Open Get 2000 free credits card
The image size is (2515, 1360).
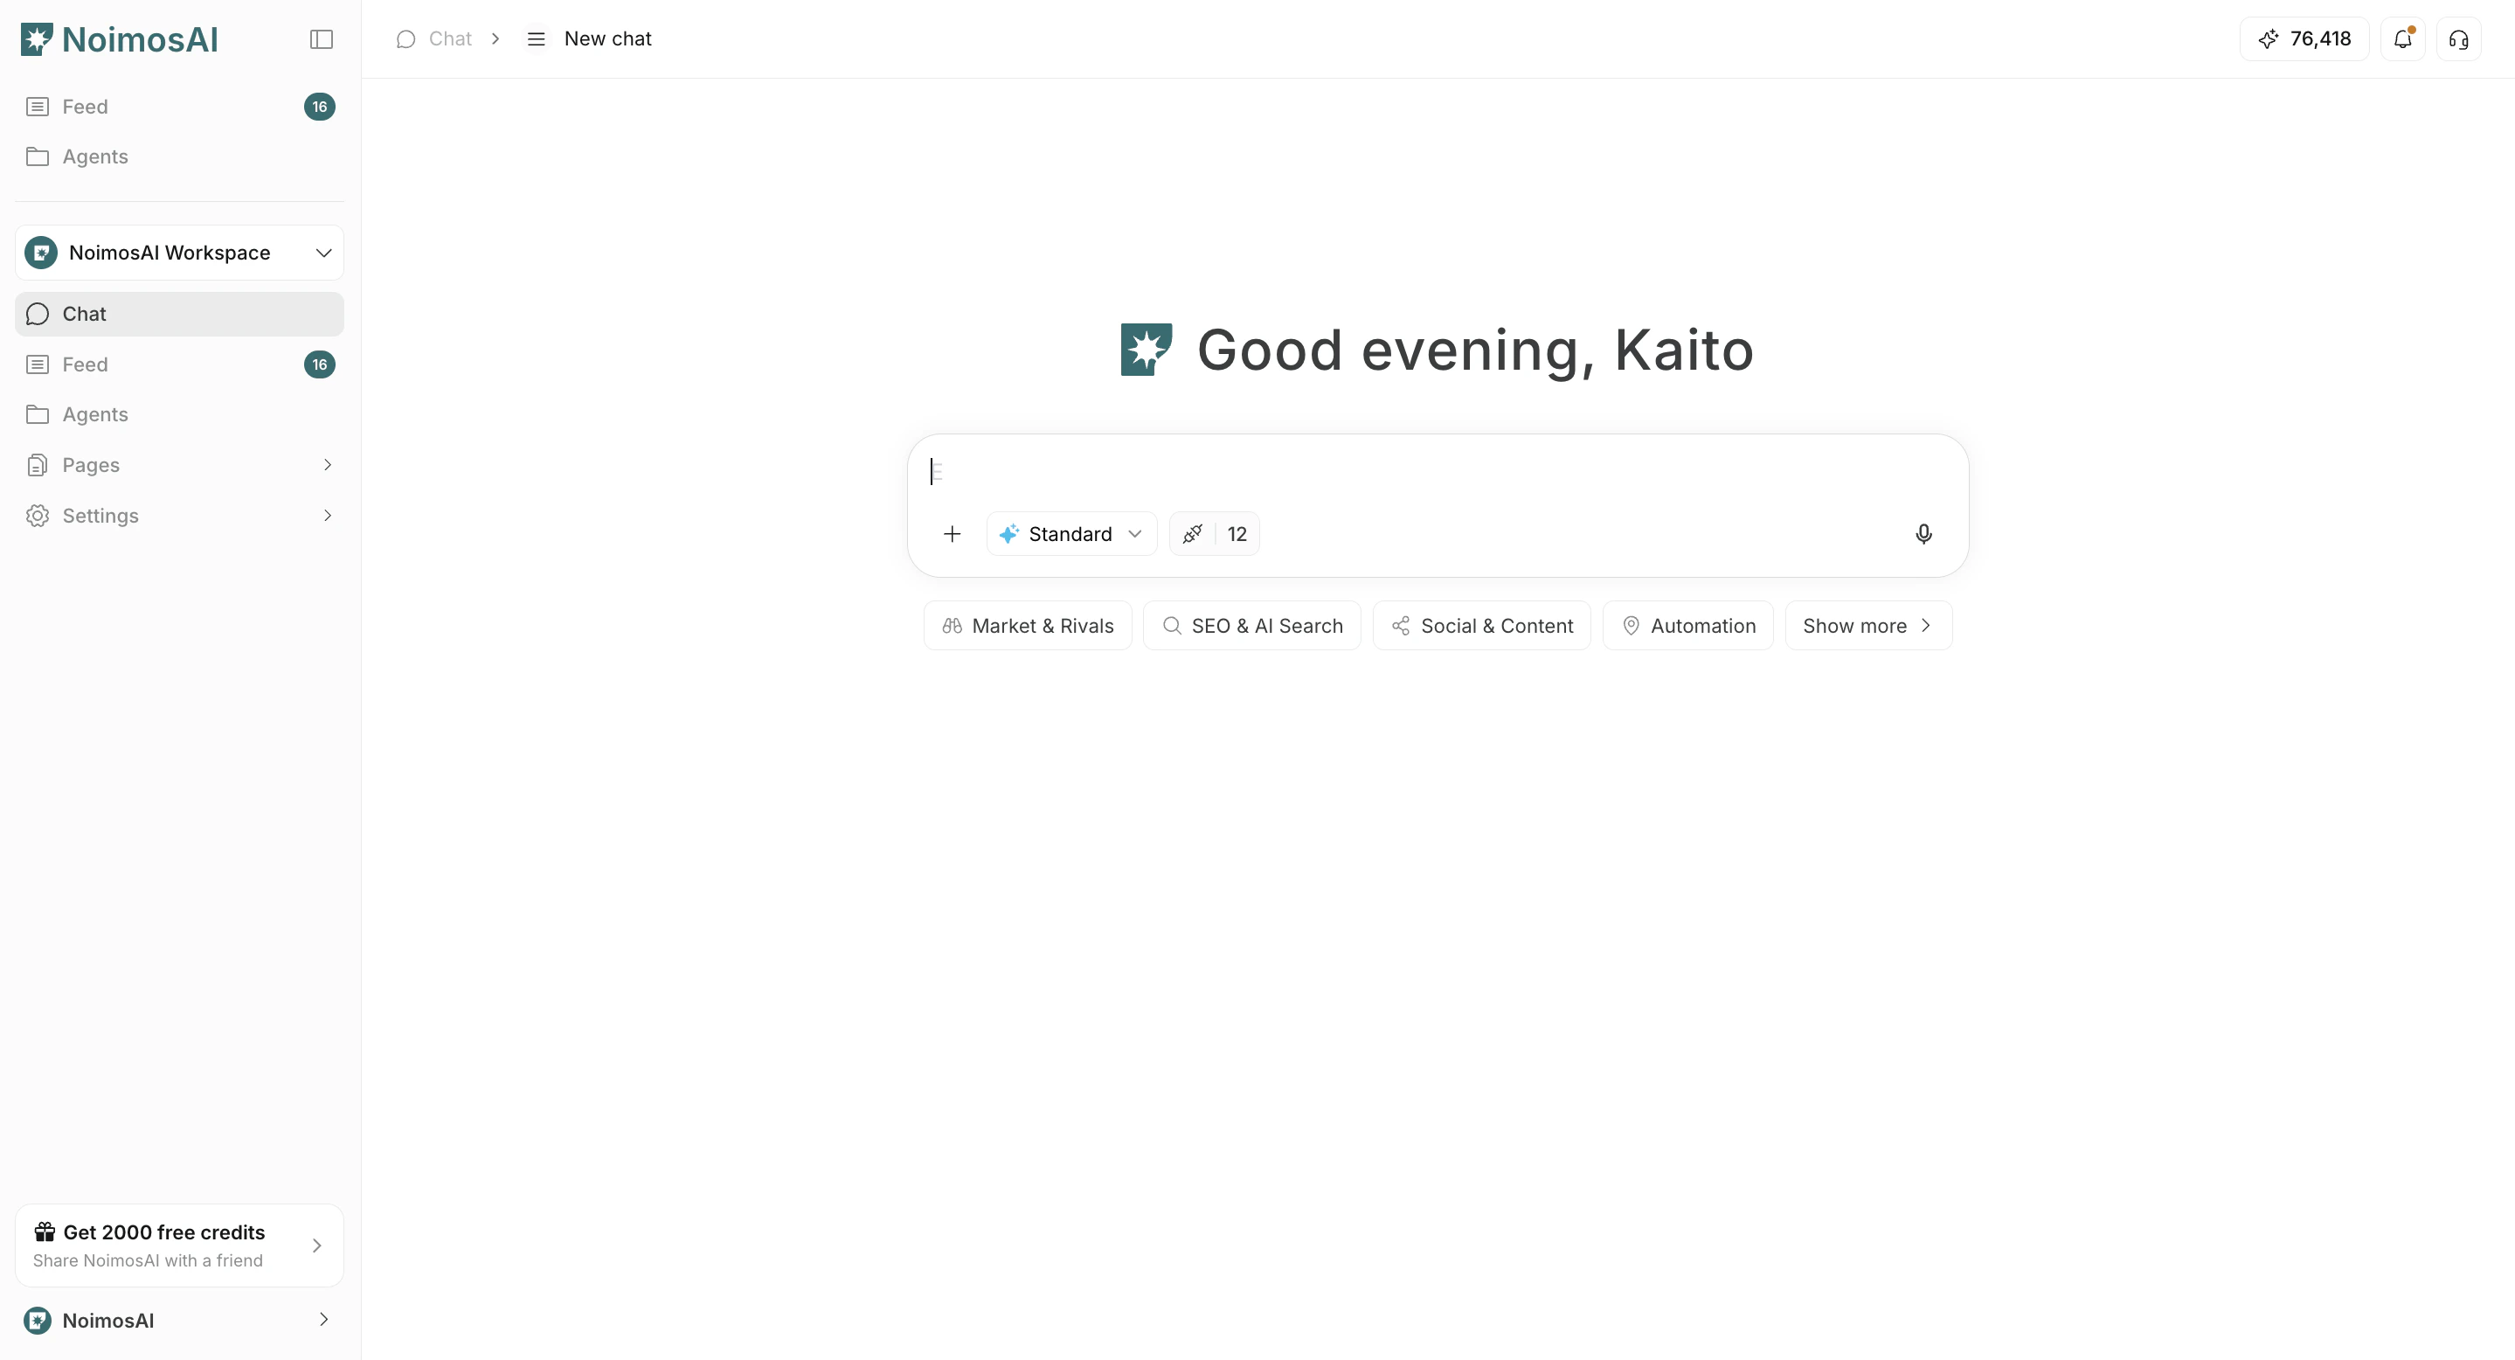(180, 1246)
